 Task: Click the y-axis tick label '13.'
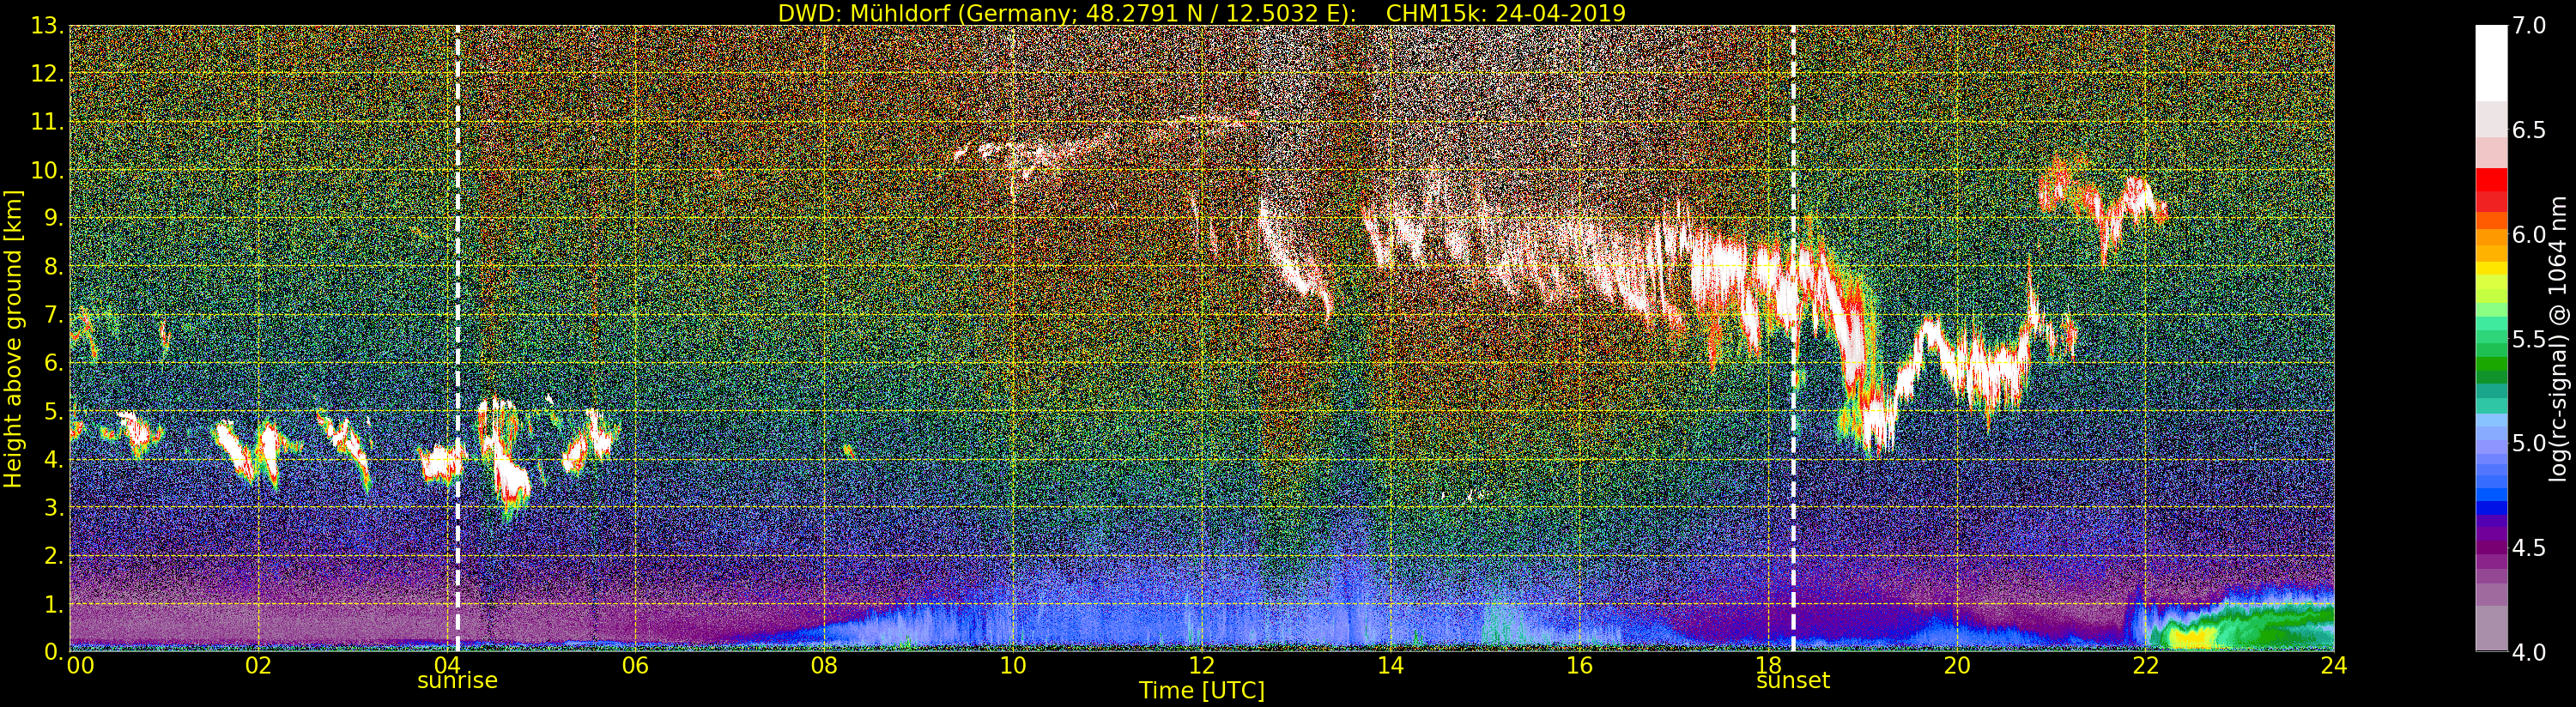click(47, 26)
